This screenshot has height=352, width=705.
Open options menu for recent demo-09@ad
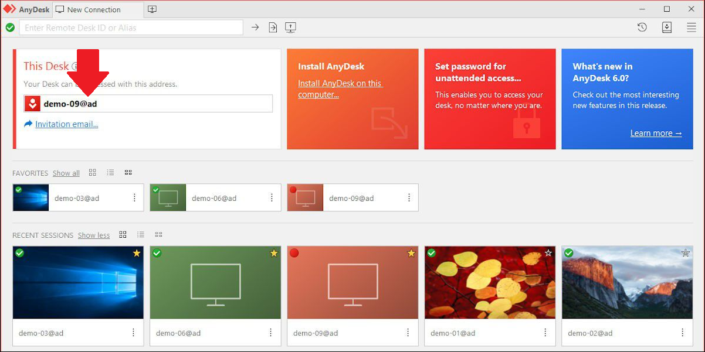[x=408, y=333]
